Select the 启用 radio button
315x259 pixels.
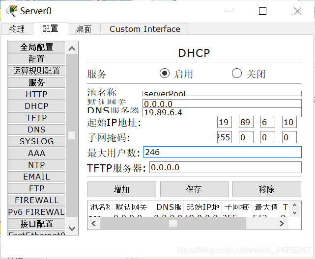pos(164,74)
